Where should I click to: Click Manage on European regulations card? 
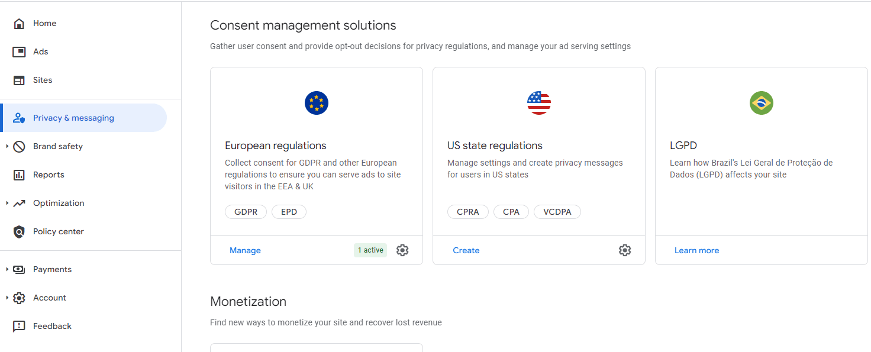point(245,251)
